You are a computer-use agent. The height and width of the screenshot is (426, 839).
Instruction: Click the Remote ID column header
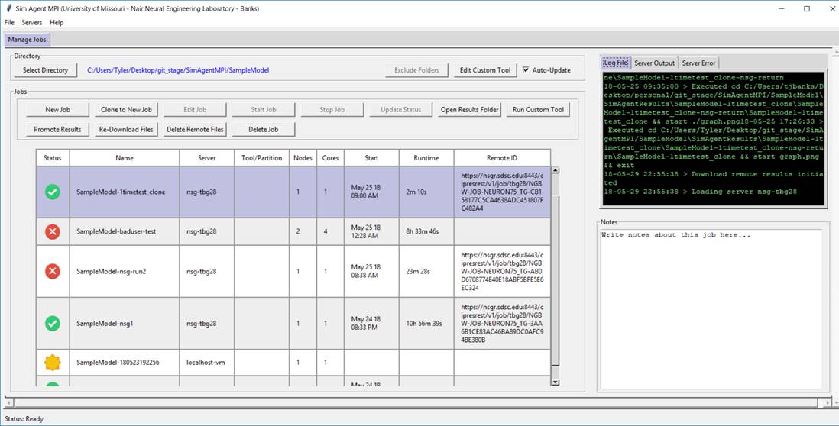(x=502, y=158)
